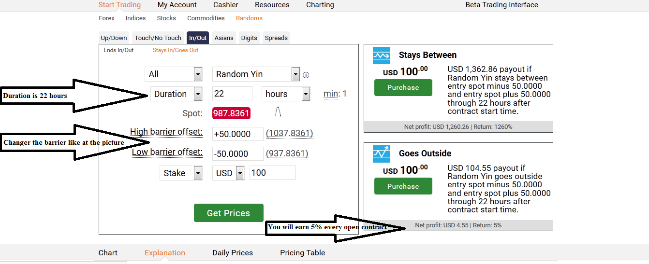The height and width of the screenshot is (264, 649).
Task: Open the Cashier menu
Action: click(x=226, y=5)
